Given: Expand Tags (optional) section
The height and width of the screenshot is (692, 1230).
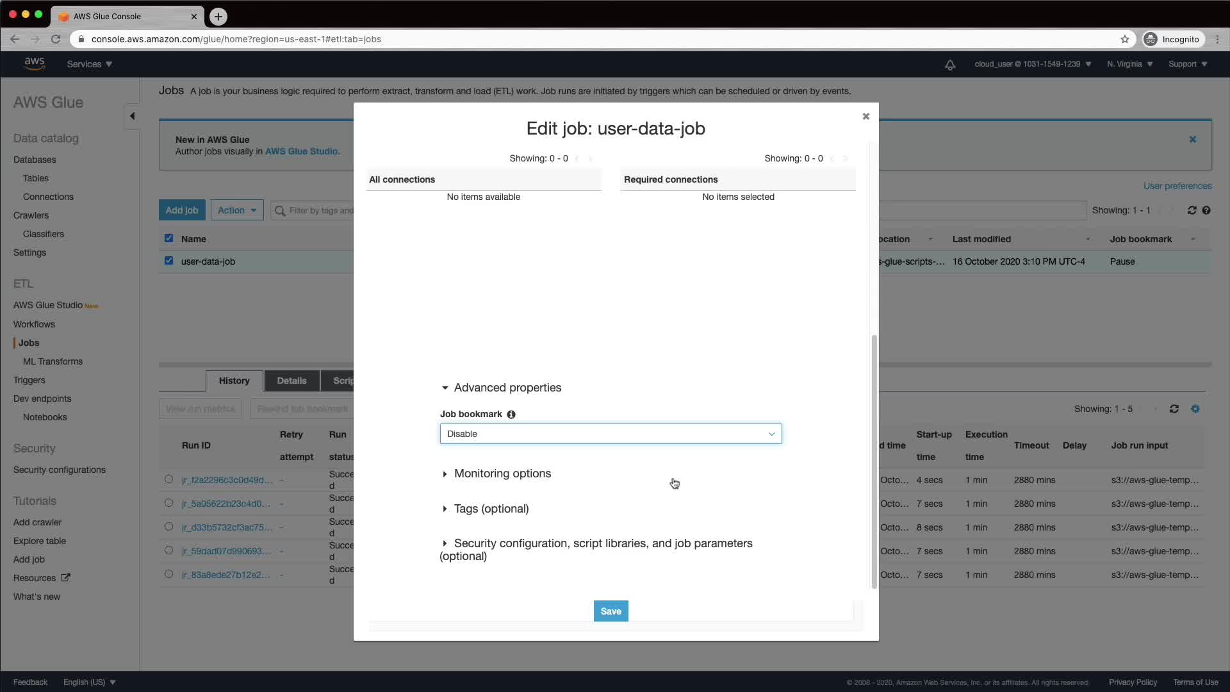Looking at the screenshot, I should (491, 509).
